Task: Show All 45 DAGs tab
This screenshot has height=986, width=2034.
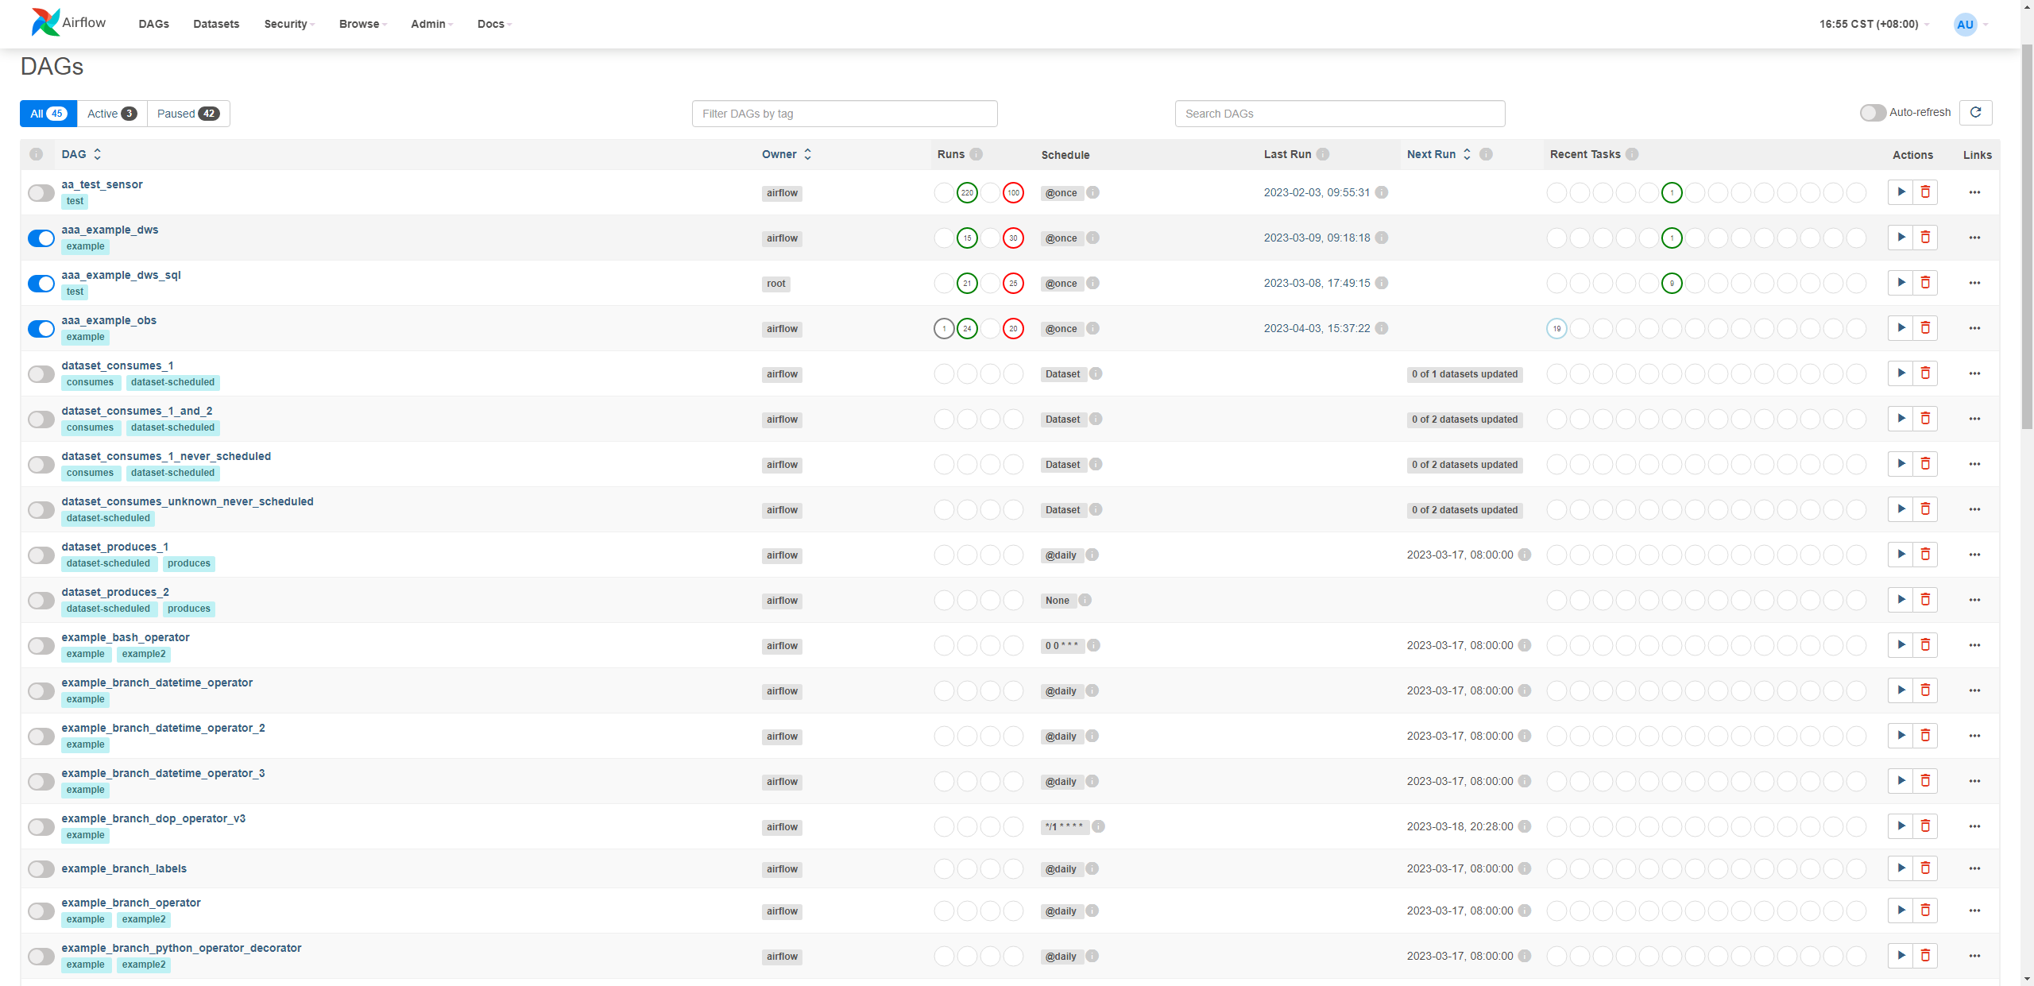Action: [48, 114]
